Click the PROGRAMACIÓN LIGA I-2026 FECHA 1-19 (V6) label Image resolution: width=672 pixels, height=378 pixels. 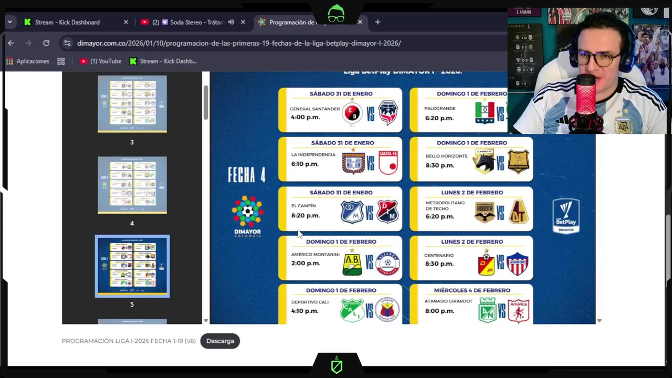click(129, 341)
